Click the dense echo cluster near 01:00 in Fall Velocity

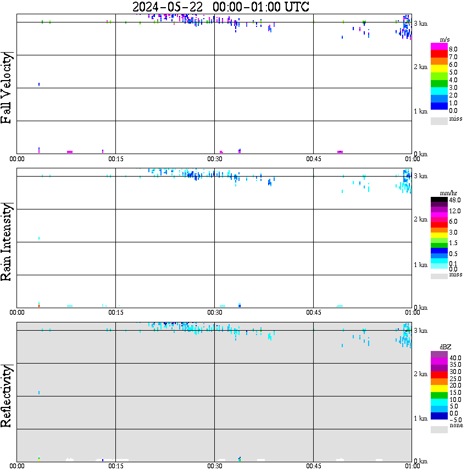pos(406,28)
